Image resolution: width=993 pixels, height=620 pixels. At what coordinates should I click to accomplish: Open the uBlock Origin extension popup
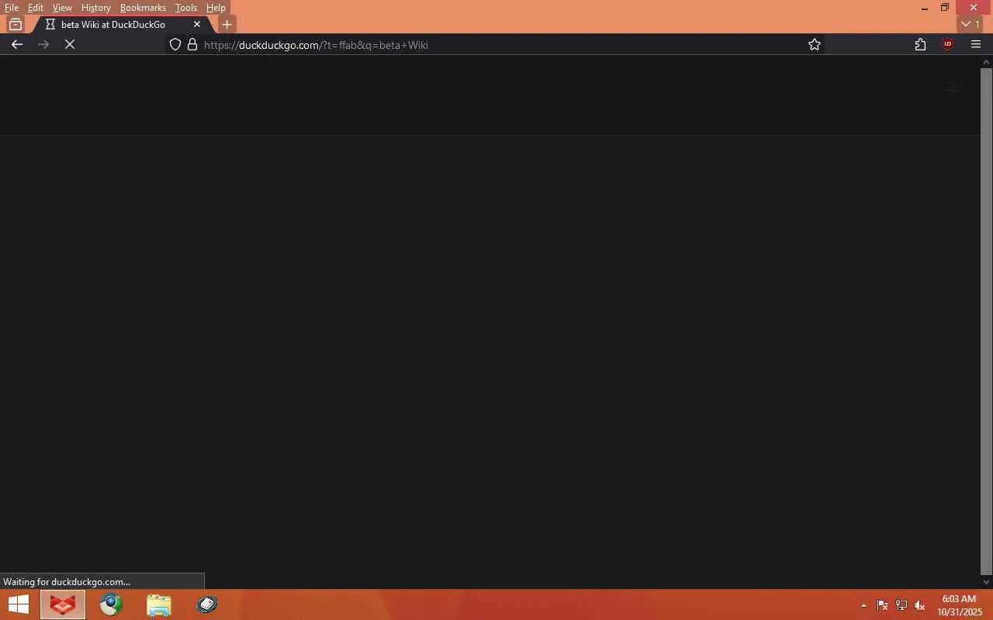[x=948, y=45]
